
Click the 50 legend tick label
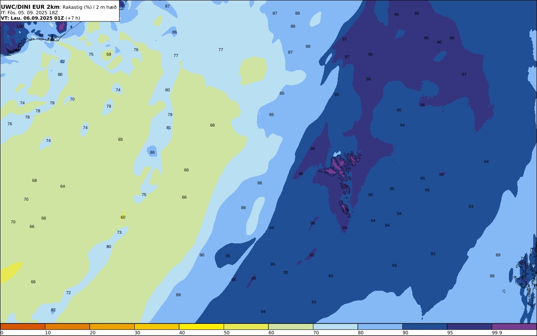(x=227, y=333)
